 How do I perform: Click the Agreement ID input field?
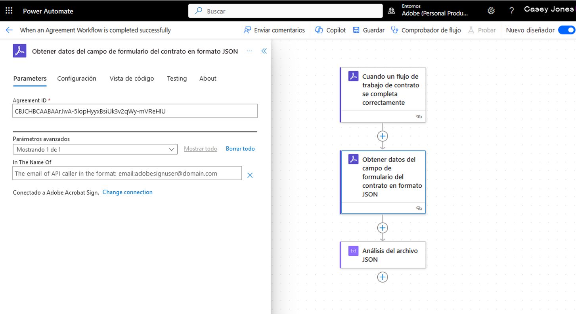(135, 111)
